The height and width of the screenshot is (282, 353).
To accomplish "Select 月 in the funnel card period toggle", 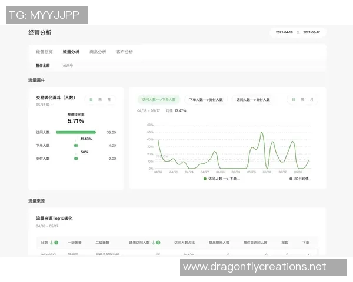I will [x=109, y=99].
